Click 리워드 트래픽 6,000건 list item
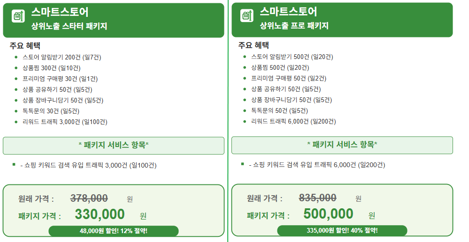469x242 pixels. point(293,121)
